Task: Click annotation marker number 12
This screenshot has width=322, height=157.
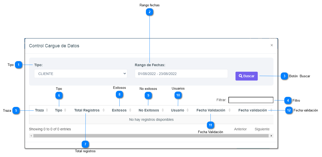Action: [289, 110]
